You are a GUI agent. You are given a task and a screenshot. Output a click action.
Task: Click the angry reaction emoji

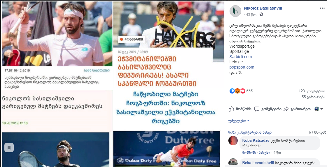(x=237, y=91)
